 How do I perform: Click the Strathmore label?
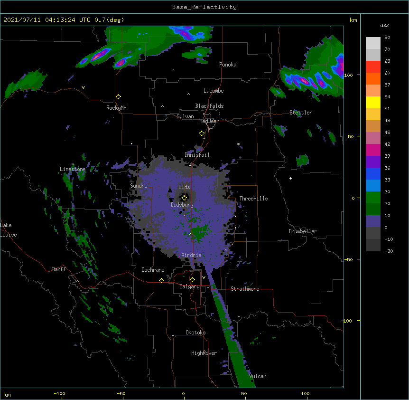point(245,289)
